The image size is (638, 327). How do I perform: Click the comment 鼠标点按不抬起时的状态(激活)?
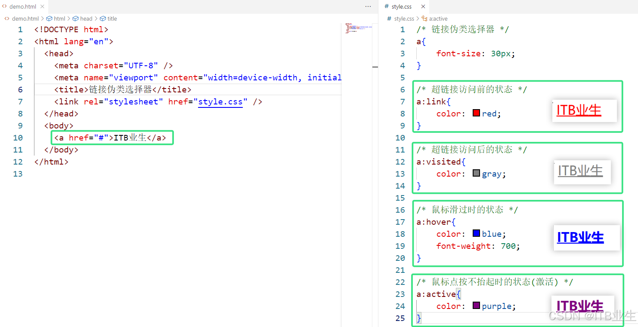495,282
